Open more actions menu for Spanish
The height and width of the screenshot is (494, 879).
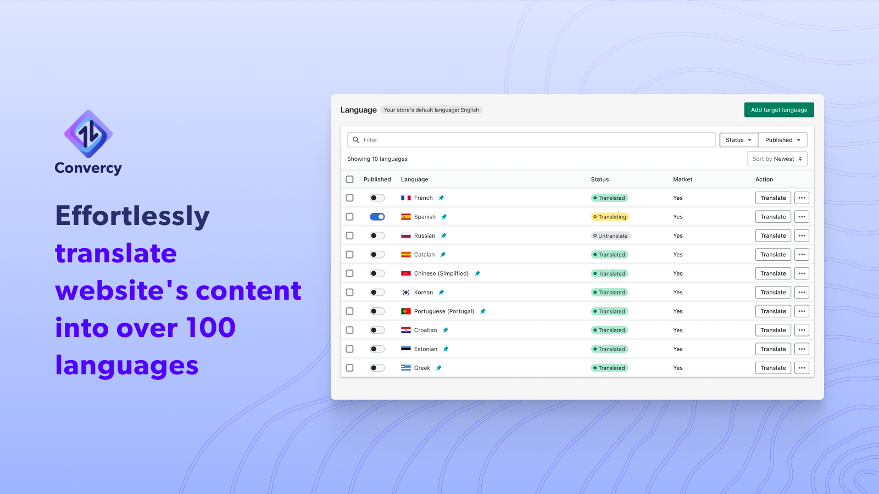coord(802,217)
